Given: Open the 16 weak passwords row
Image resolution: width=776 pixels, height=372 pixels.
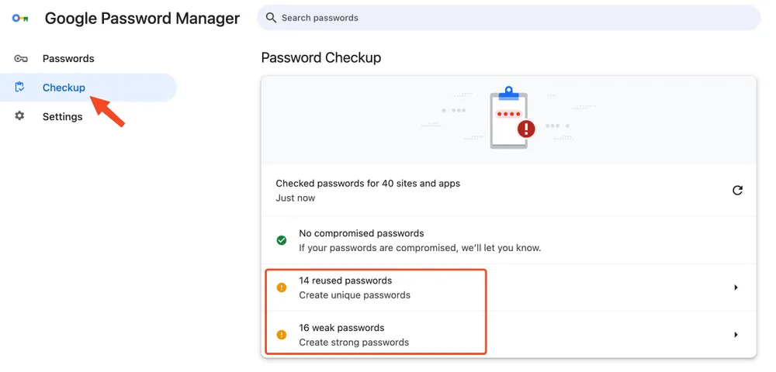Looking at the screenshot, I should click(509, 335).
